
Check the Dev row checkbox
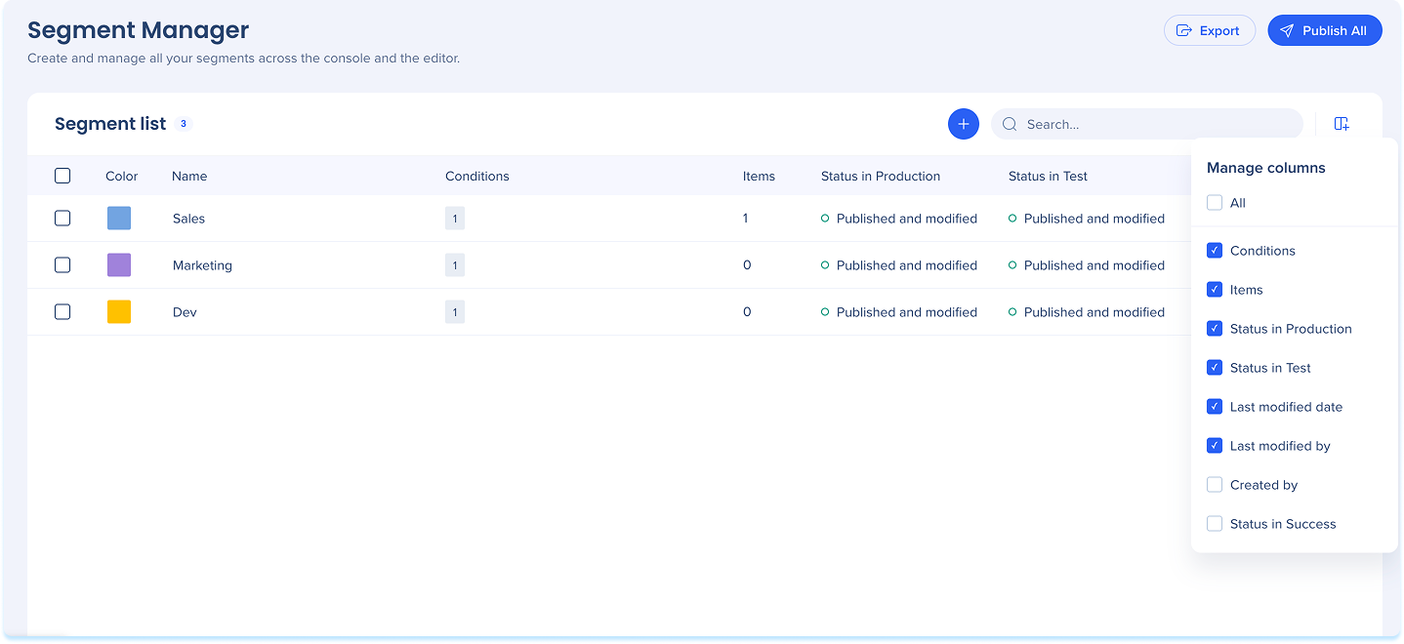click(62, 312)
